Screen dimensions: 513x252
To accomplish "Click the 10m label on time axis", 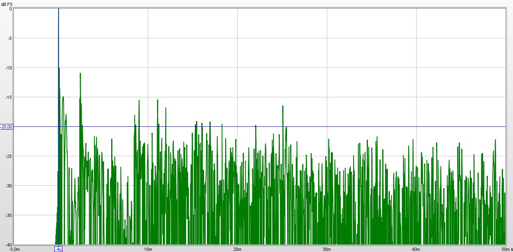I will [x=148, y=249].
